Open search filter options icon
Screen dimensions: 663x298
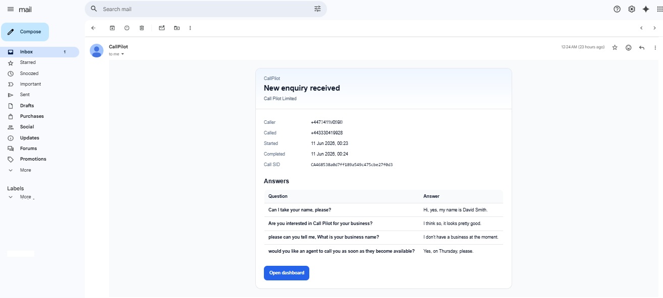click(317, 9)
